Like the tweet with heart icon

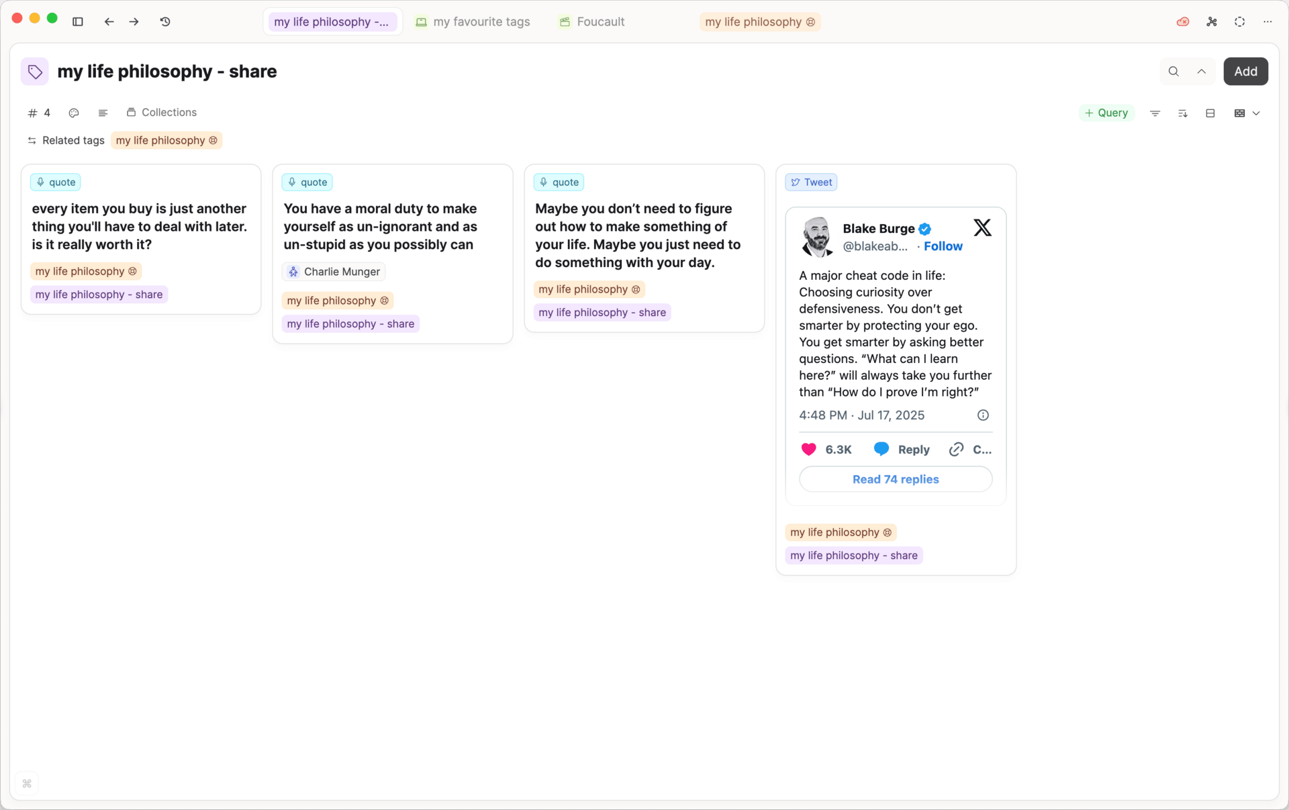pos(808,450)
